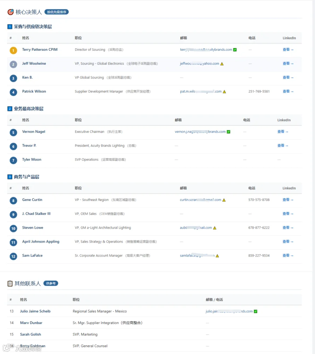315x354 pixels.
Task: Click the clipboard icon beside 其他联系人
Action: 10,283
